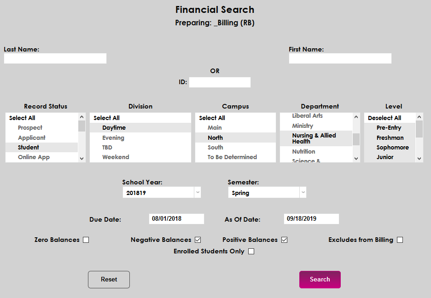
Task: Select Evening in the Division list
Action: point(113,138)
